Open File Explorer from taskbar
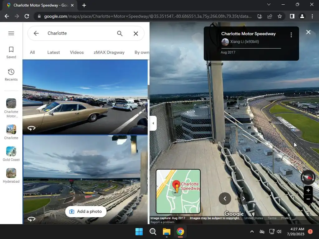 (x=166, y=232)
